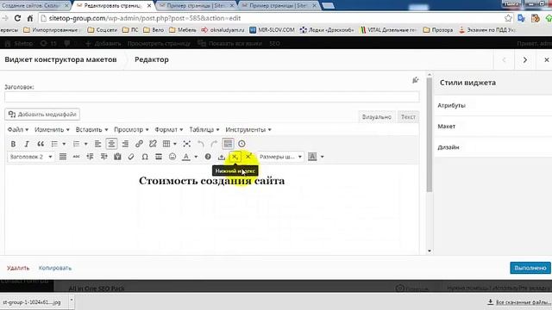This screenshot has height=310, width=552.
Task: Toggle the toolbar kitchen sink button
Action: (228, 144)
